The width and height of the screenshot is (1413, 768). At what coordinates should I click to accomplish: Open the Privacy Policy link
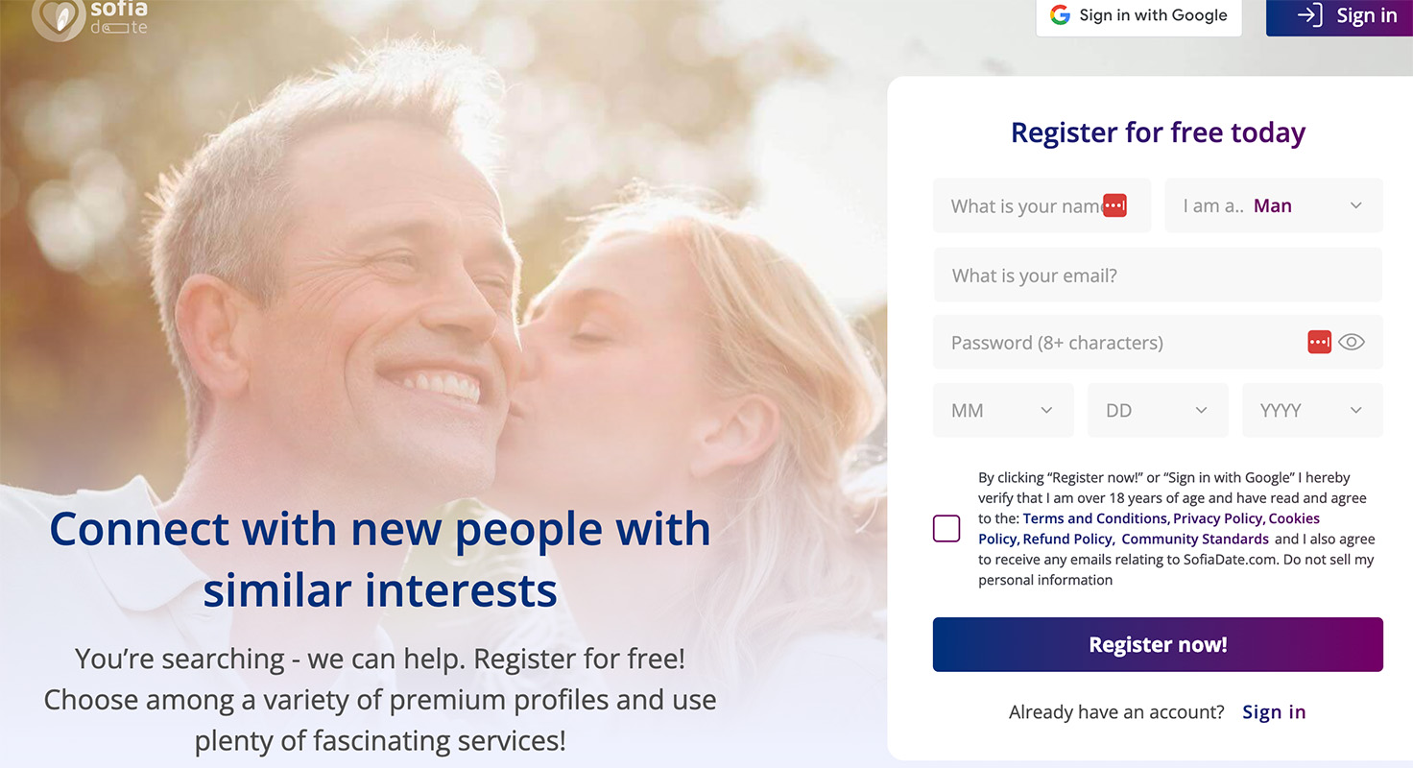coord(1217,518)
